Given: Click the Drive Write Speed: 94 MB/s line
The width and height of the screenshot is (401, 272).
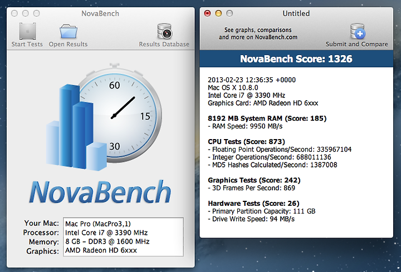Looking at the screenshot, I should click(251, 219).
